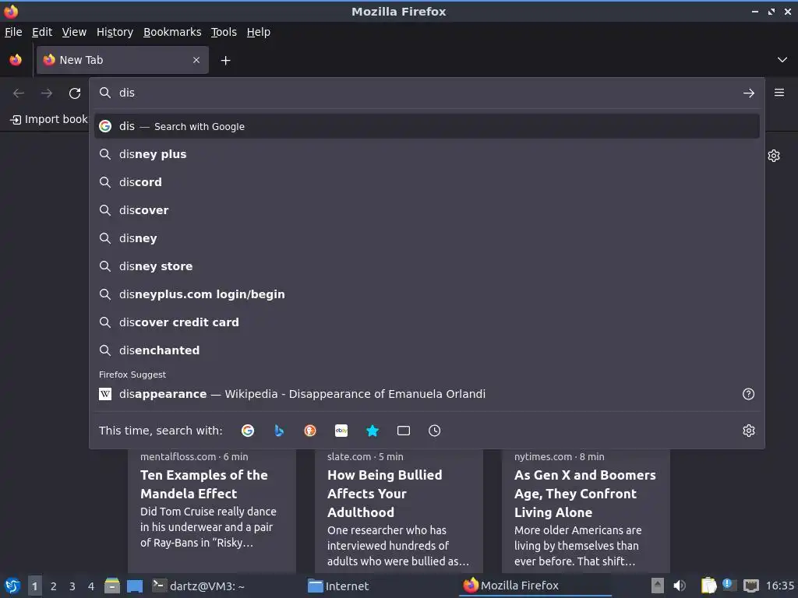Open volume control in system tray

[x=680, y=586]
